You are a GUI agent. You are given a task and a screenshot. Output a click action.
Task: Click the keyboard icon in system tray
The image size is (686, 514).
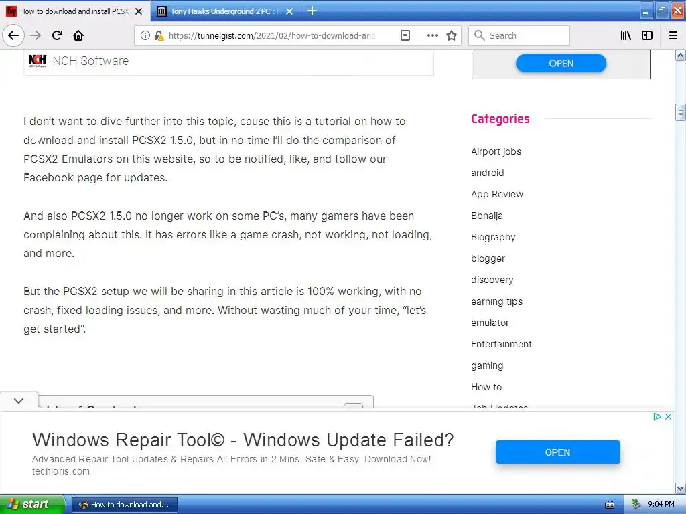(609, 505)
